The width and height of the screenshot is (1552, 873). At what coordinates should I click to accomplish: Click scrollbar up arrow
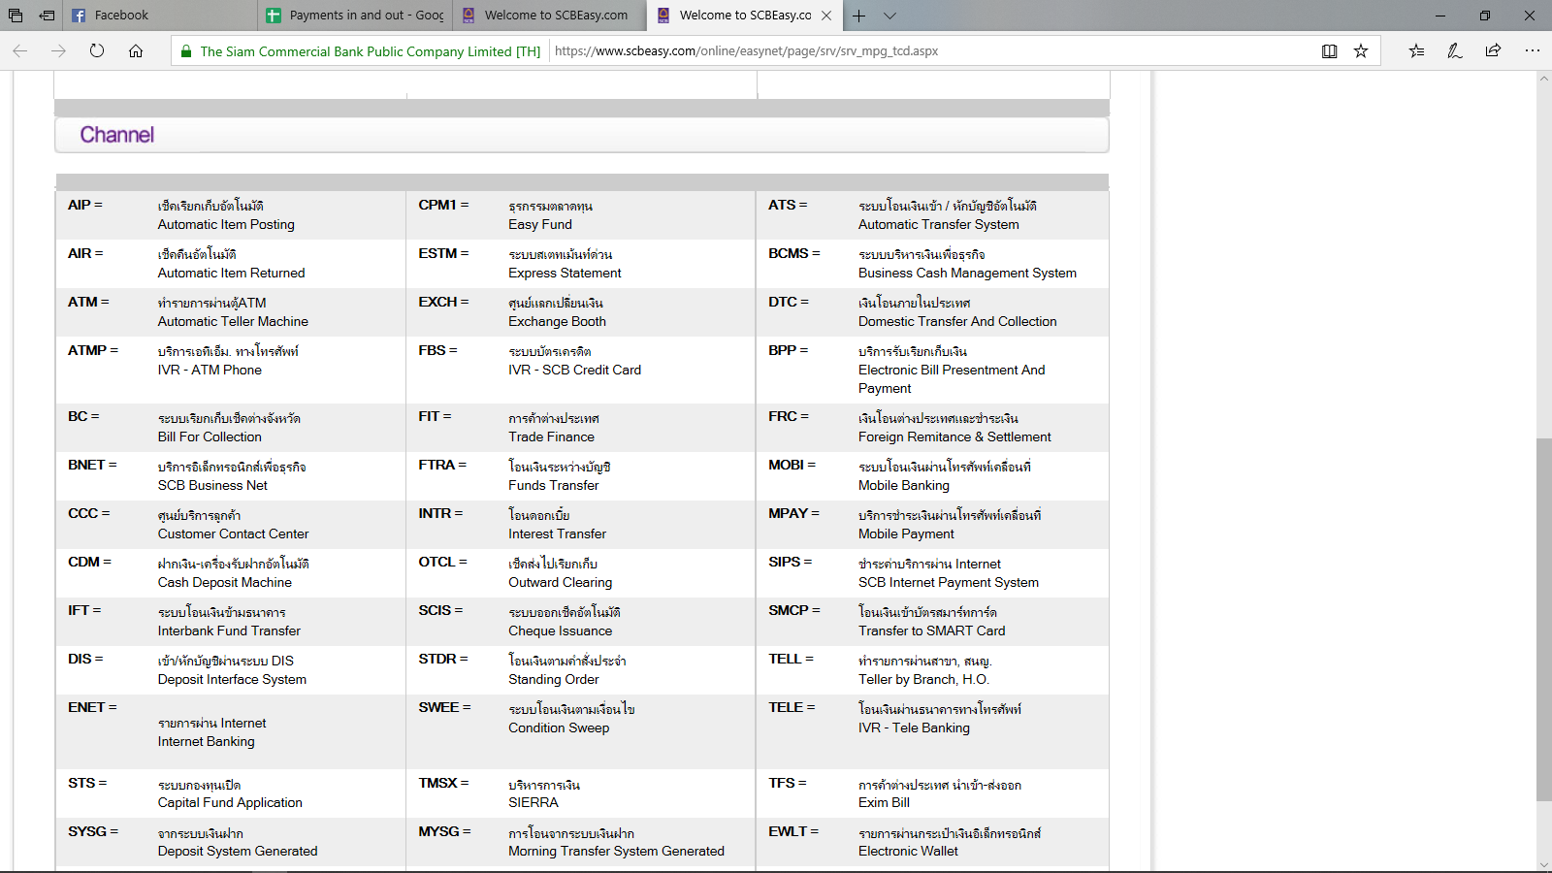click(x=1543, y=78)
